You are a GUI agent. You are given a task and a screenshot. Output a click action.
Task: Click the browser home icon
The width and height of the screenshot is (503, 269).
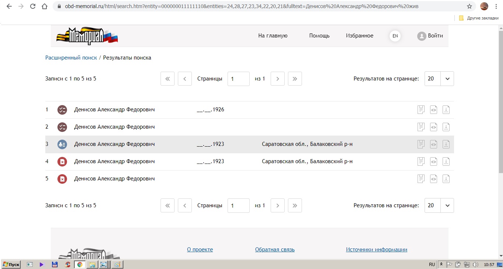click(x=45, y=6)
